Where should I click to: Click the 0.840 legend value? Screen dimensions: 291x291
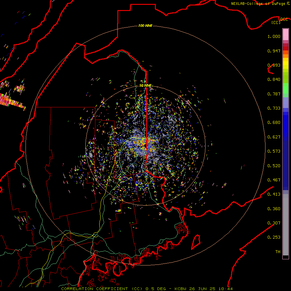(x=274, y=80)
